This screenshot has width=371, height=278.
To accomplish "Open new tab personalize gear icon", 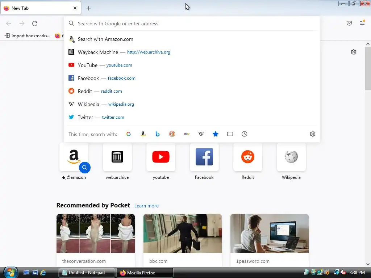I will [354, 52].
